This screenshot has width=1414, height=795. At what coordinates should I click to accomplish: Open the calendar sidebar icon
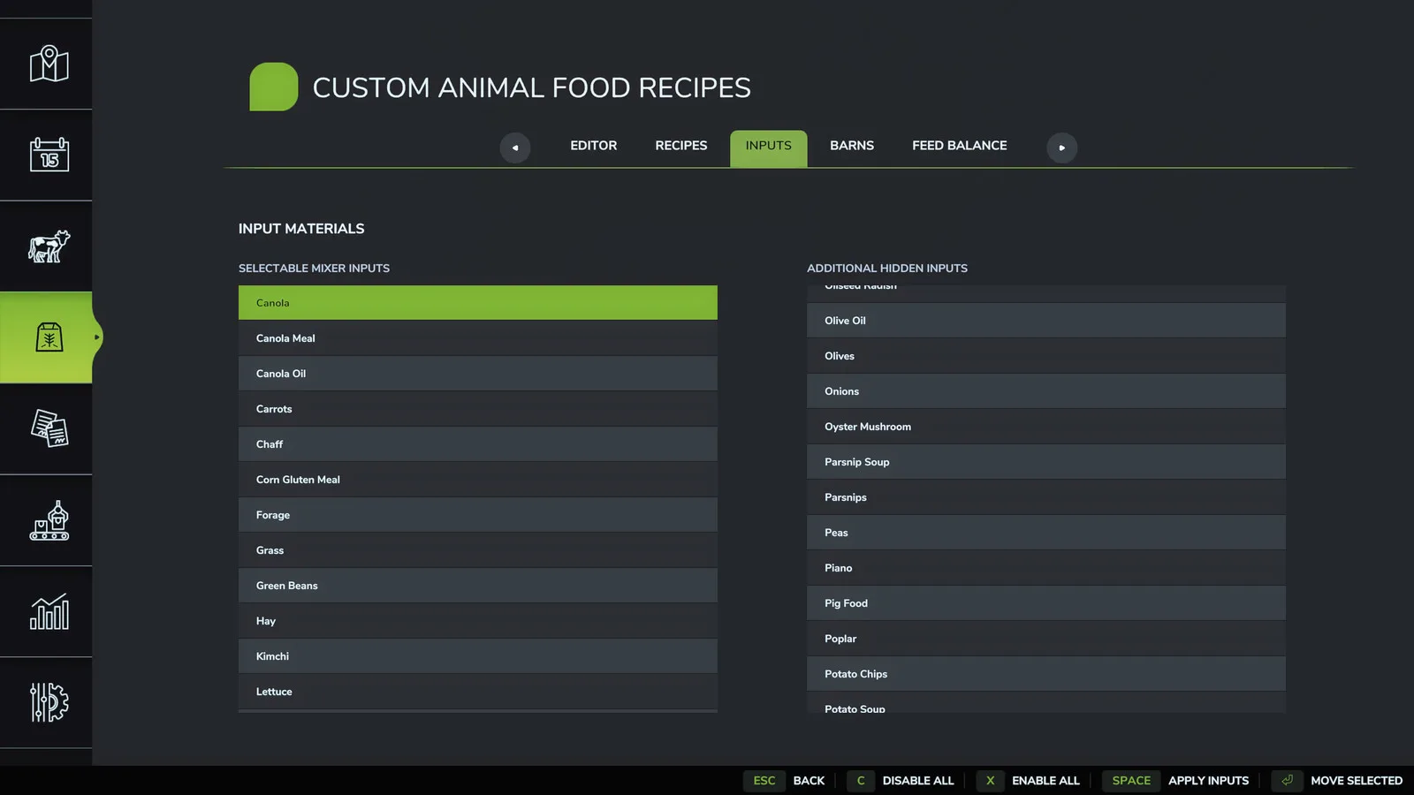49,155
